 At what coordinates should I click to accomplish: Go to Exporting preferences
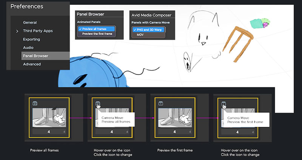coord(31,39)
